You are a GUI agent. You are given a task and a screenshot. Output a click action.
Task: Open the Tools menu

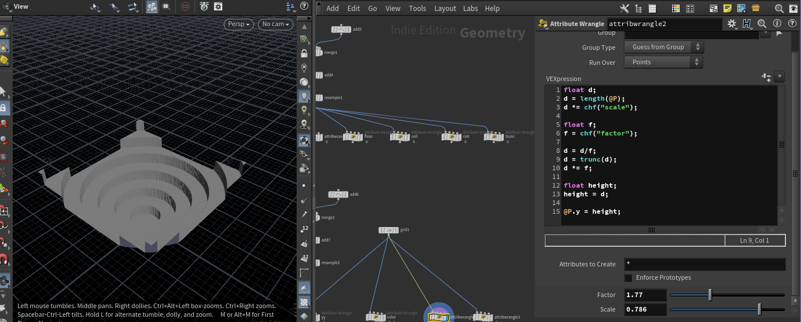pos(417,9)
